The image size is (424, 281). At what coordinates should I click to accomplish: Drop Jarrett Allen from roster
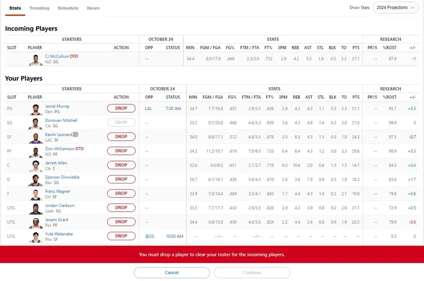pyautogui.click(x=121, y=165)
